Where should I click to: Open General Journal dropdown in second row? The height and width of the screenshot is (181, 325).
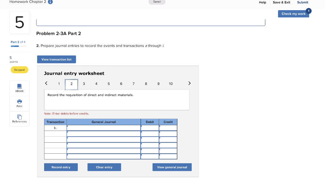click(104, 134)
